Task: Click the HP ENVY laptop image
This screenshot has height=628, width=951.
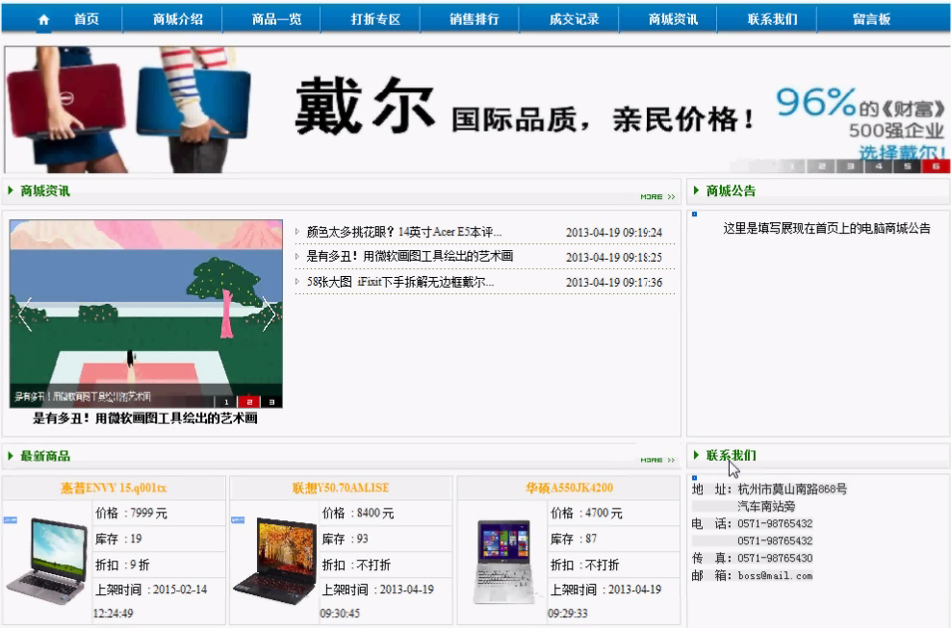Action: (x=47, y=562)
